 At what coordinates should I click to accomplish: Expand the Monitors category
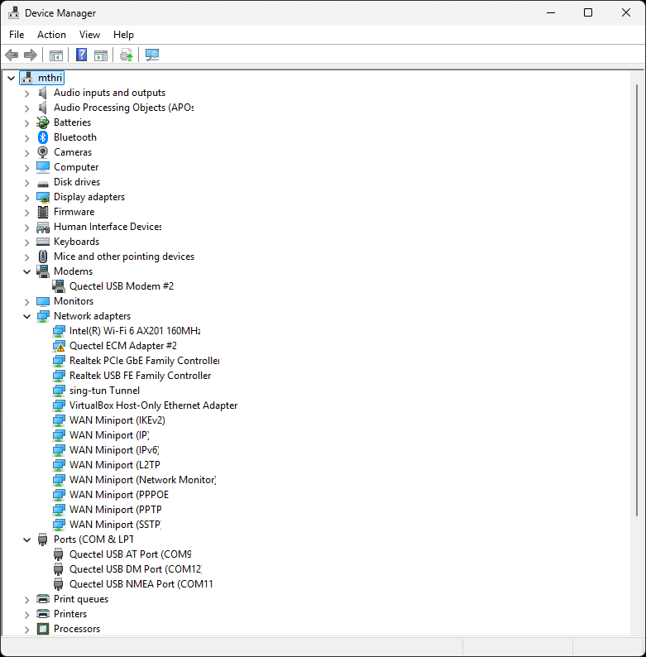tap(26, 302)
